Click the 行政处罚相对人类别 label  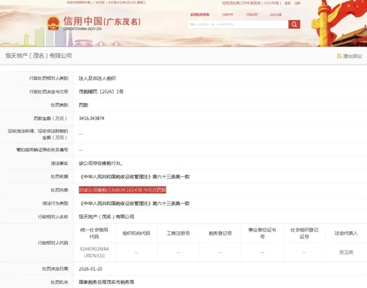coord(49,78)
